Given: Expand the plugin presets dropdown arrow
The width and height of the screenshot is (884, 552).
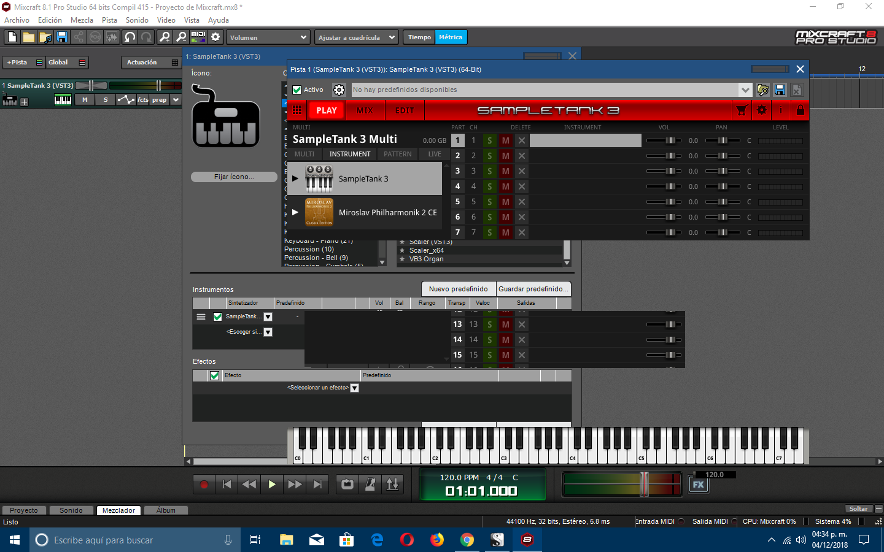Looking at the screenshot, I should [x=745, y=90].
